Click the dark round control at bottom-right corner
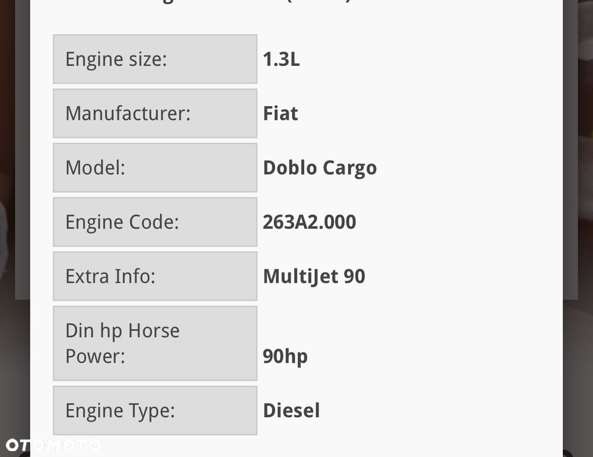Image resolution: width=593 pixels, height=457 pixels. pos(566,454)
